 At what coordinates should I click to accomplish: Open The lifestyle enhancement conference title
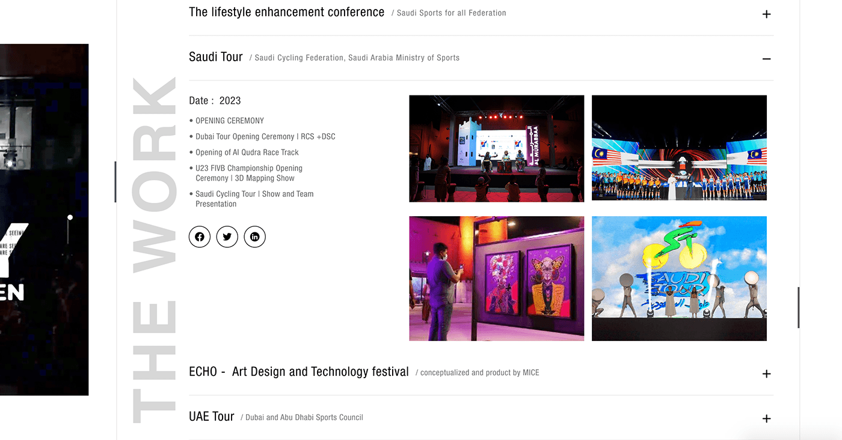pyautogui.click(x=286, y=12)
